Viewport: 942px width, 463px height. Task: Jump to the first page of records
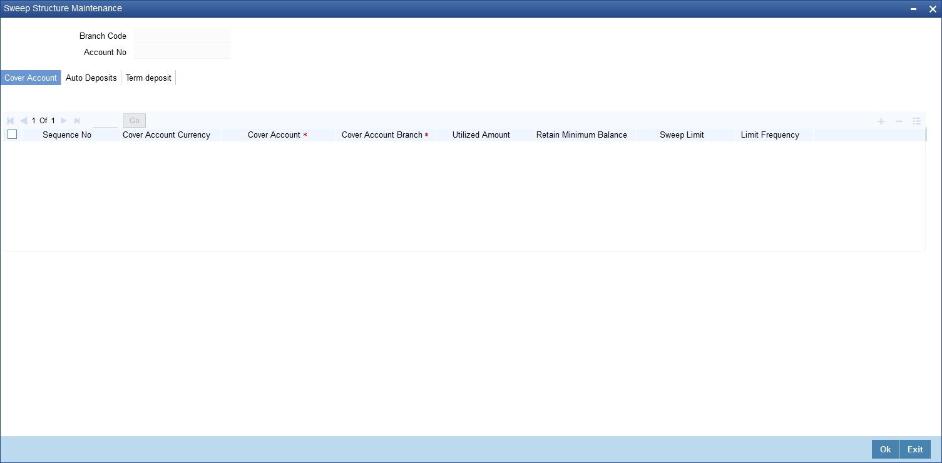coord(10,120)
